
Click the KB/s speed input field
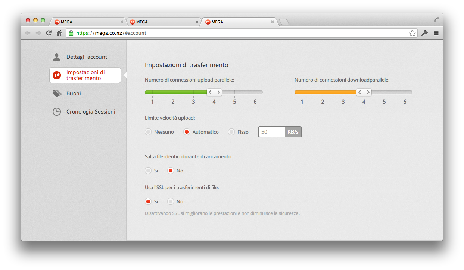point(272,132)
